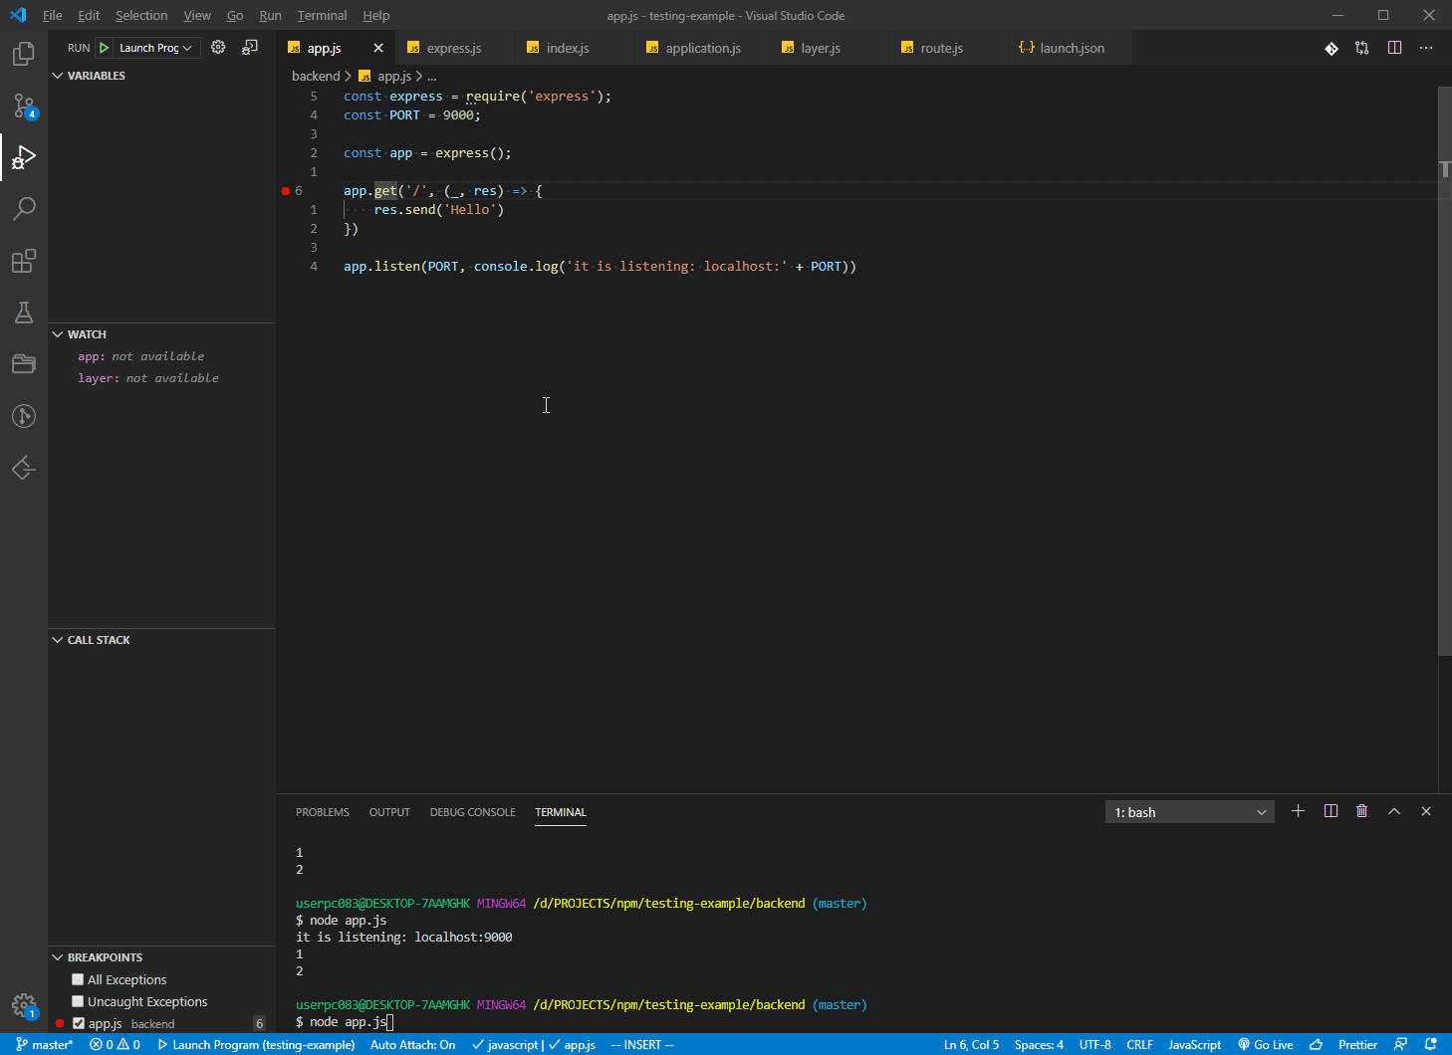The width and height of the screenshot is (1452, 1055).
Task: Open Source Control view
Action: tap(24, 105)
